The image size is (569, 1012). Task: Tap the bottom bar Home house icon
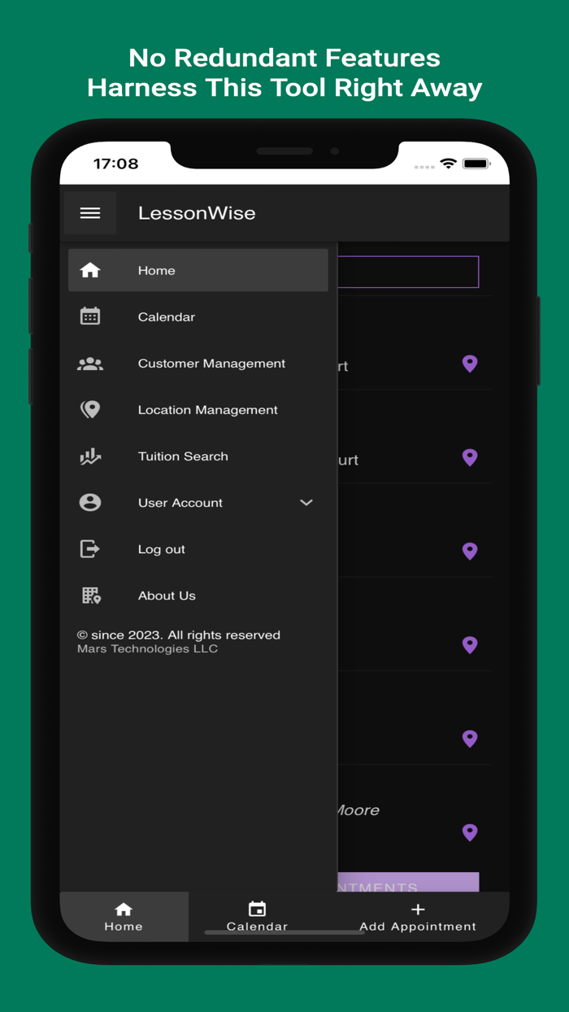click(124, 909)
